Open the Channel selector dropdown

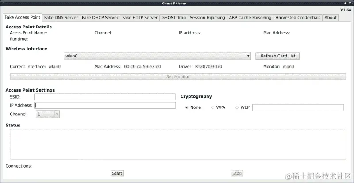coord(48,114)
